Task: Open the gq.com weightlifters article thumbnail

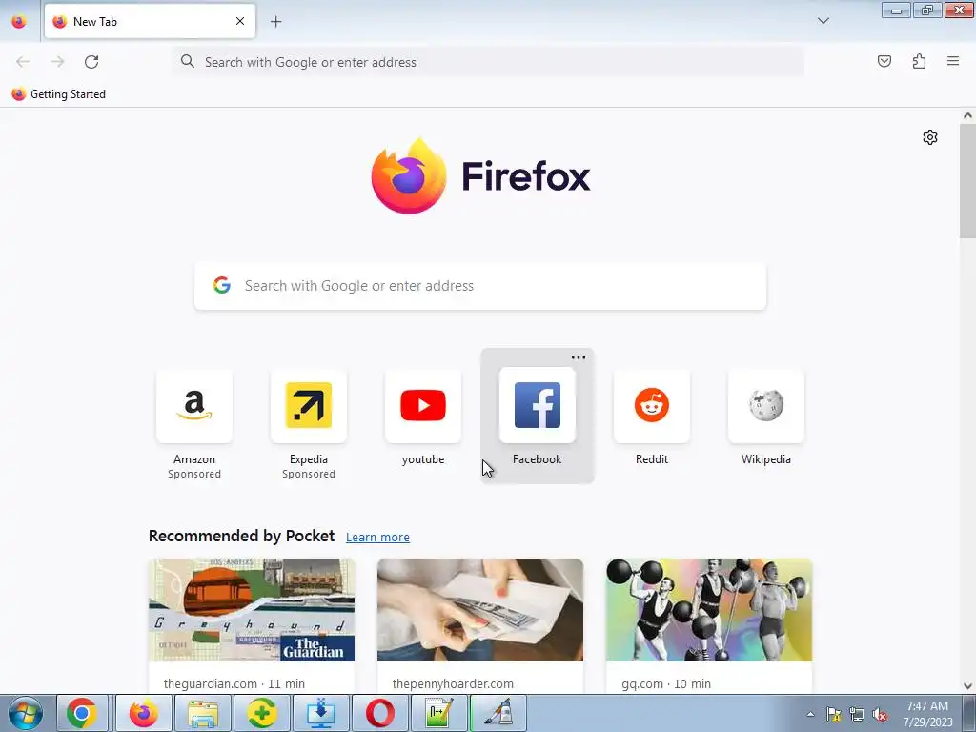Action: click(709, 610)
